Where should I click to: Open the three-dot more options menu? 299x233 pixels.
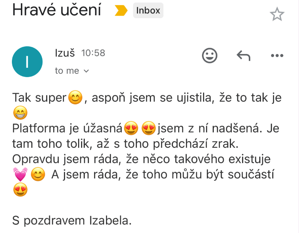pyautogui.click(x=277, y=56)
